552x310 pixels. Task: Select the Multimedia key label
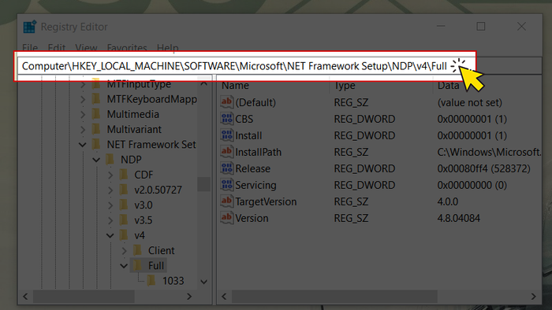pyautogui.click(x=133, y=114)
